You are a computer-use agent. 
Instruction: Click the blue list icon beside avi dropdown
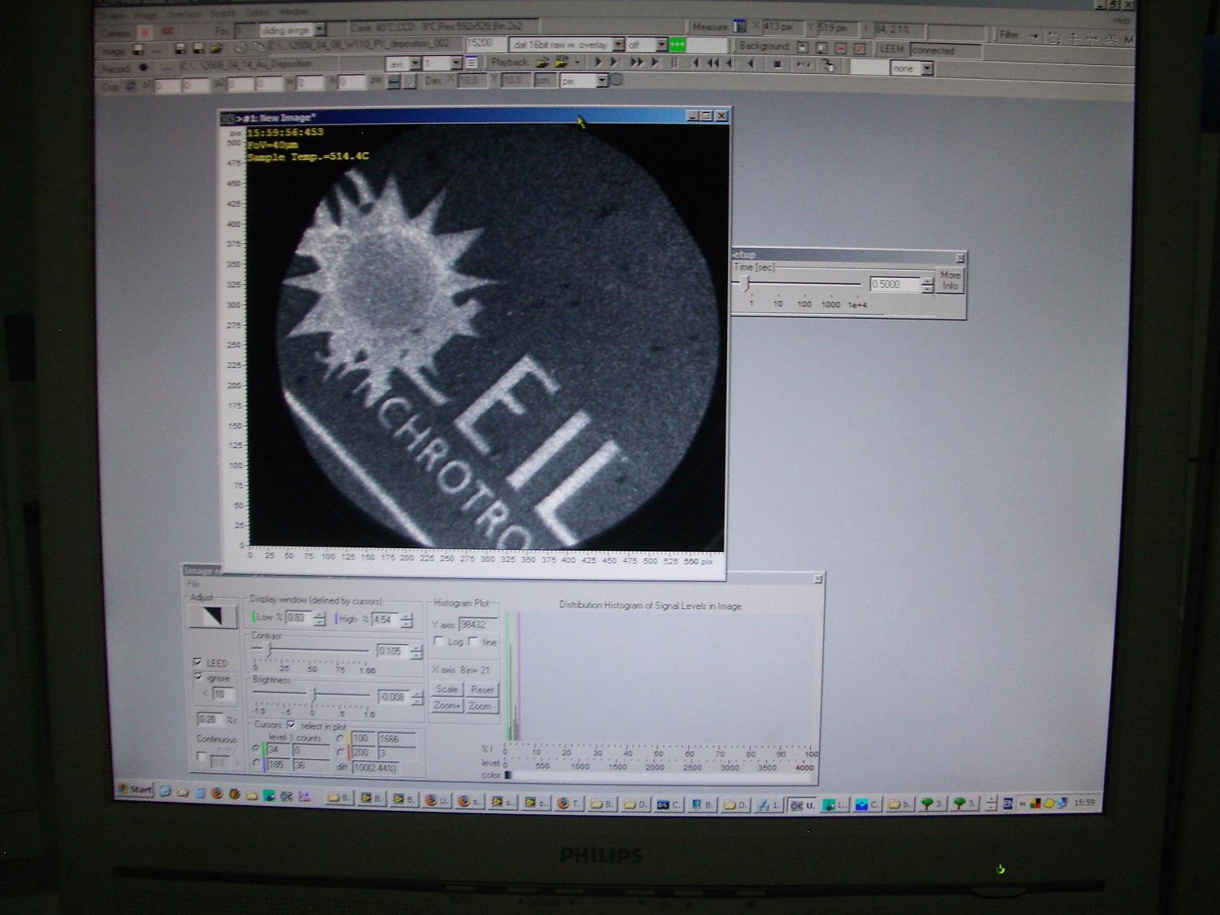[x=471, y=63]
